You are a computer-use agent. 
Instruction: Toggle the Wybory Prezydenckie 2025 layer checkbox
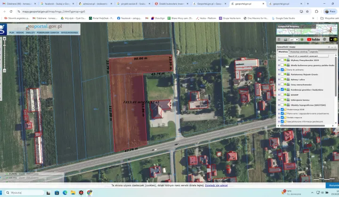coord(282,60)
